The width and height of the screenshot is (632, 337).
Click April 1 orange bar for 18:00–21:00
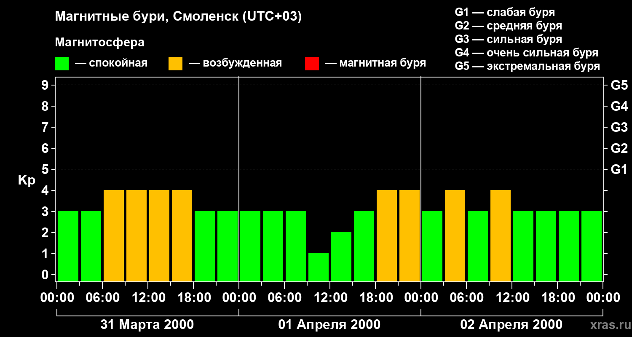point(387,235)
